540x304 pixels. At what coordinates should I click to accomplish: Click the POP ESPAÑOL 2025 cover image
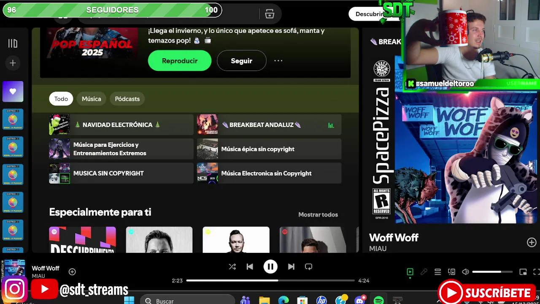92,43
